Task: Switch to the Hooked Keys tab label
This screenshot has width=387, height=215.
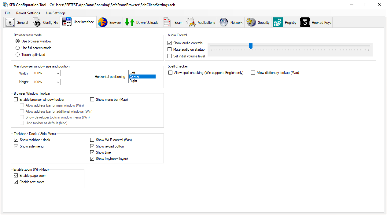Action: pos(322,23)
